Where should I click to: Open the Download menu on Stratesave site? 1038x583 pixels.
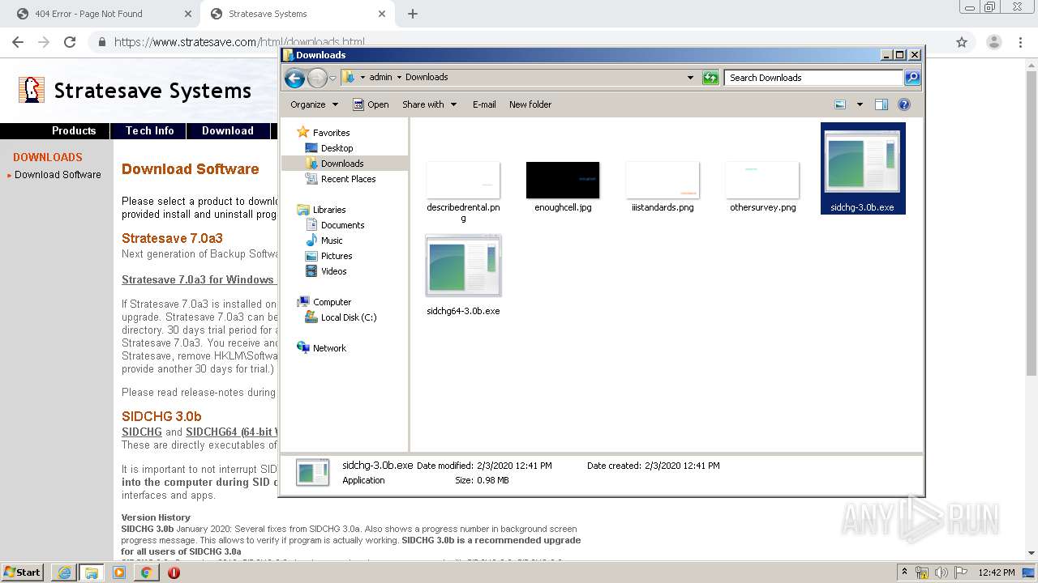coord(228,130)
